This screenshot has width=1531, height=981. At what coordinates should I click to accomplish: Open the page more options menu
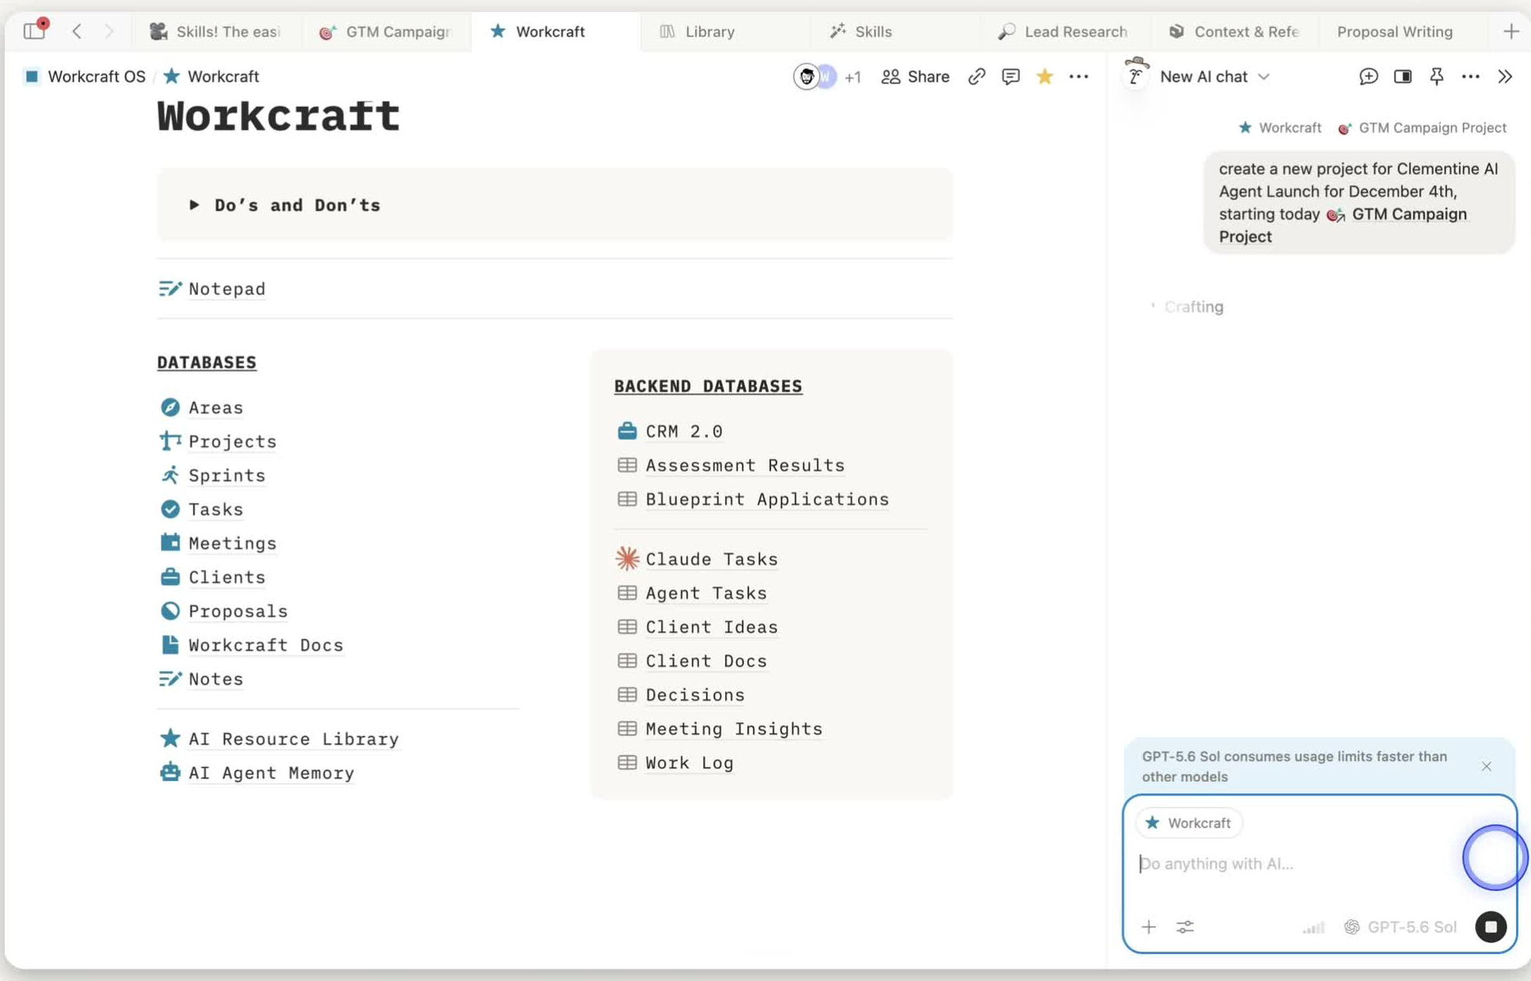coord(1079,77)
